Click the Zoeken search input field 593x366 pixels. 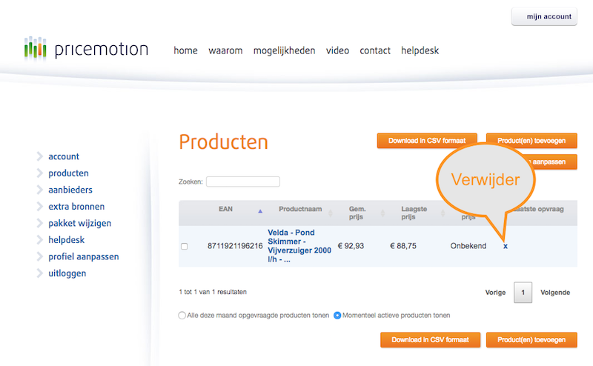(243, 182)
